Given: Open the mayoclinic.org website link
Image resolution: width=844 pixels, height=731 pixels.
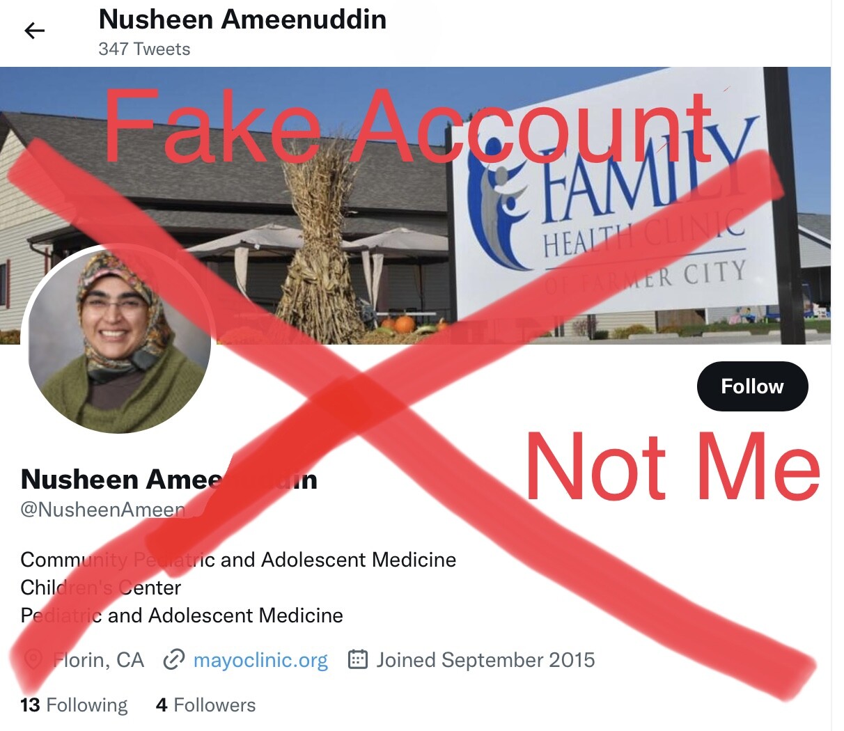Looking at the screenshot, I should 260,660.
